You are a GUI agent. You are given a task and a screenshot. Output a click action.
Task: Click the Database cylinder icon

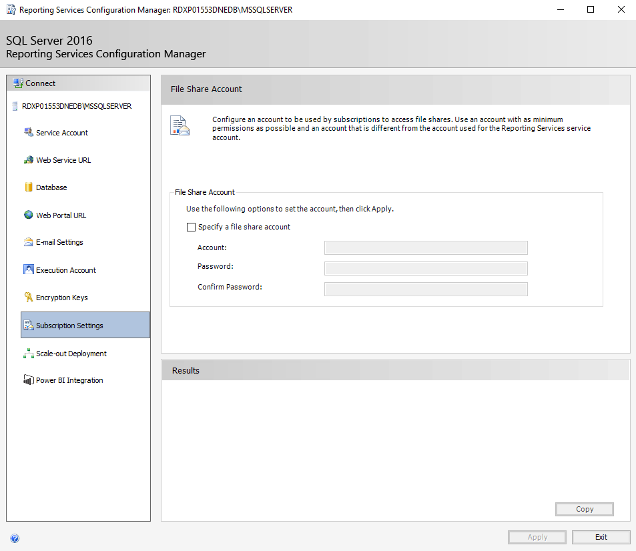coord(29,187)
